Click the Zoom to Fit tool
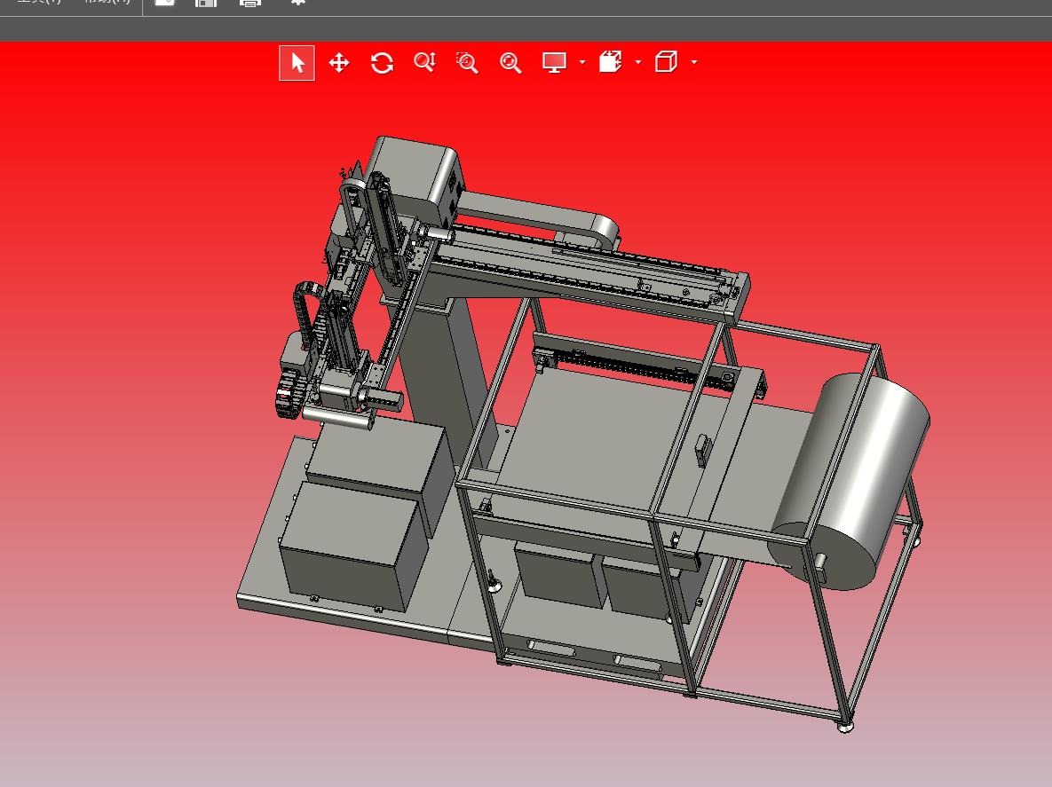 510,63
